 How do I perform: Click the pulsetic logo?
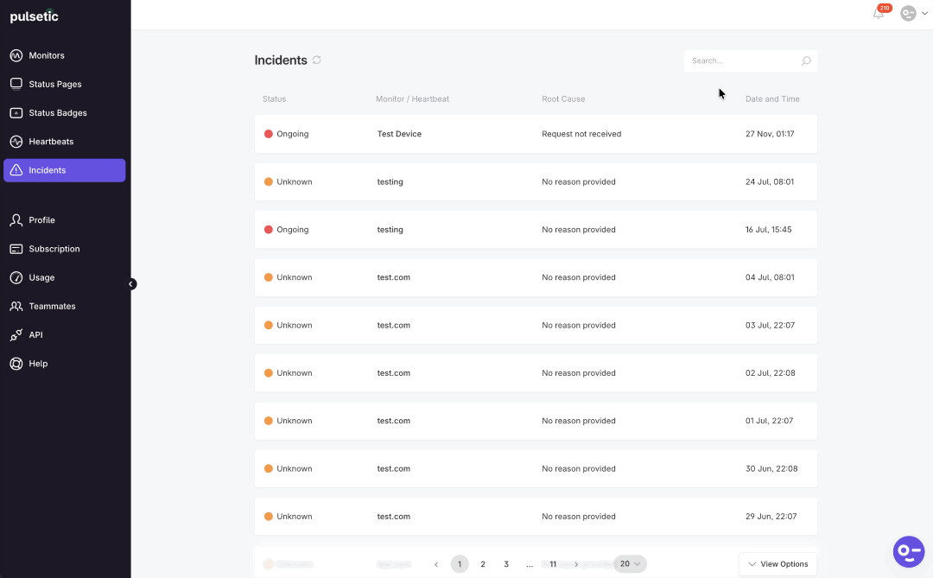[x=34, y=16]
